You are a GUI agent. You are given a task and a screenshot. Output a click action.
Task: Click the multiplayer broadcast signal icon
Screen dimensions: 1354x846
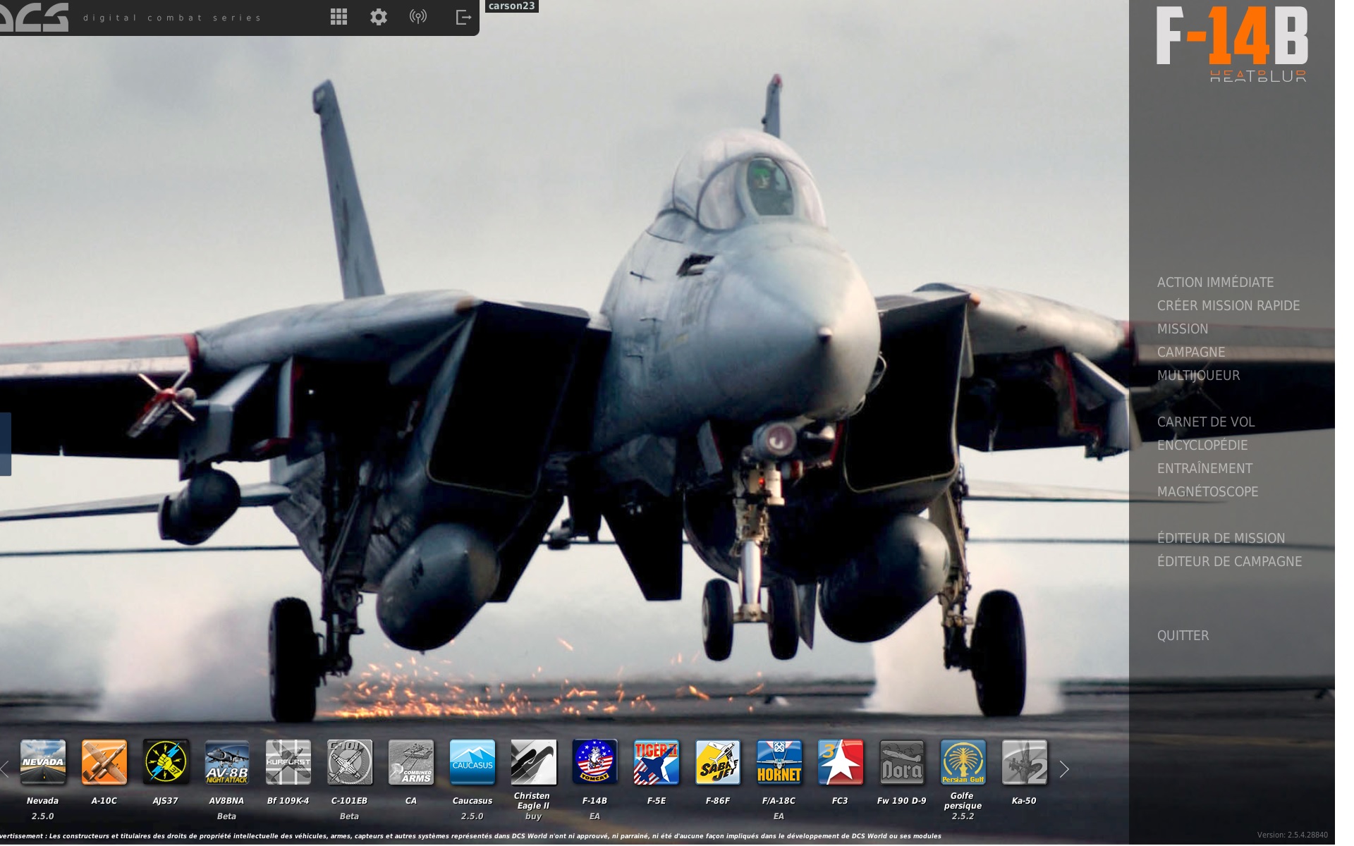pos(418,16)
